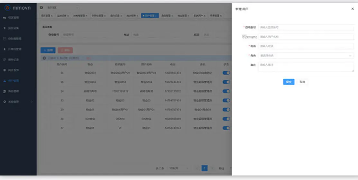
Task: Select 用户管理 in the sidebar
Action: coord(13,81)
